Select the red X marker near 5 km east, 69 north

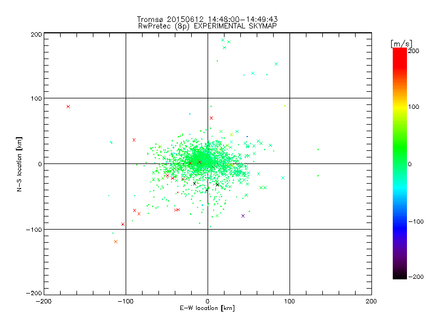click(x=211, y=118)
